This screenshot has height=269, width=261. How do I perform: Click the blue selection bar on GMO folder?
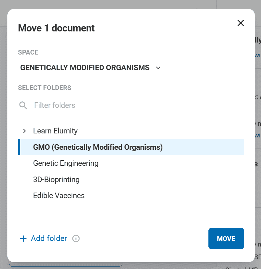click(19, 147)
